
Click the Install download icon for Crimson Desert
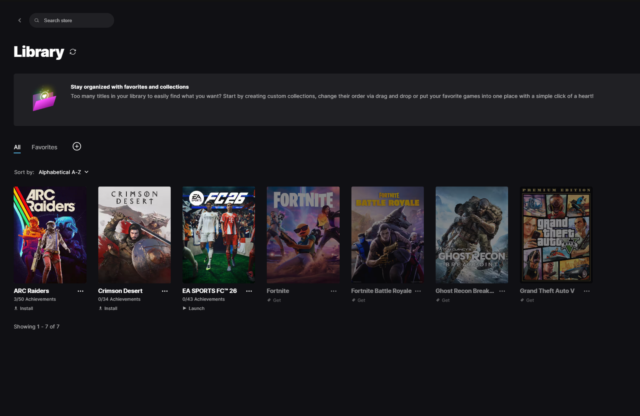point(101,308)
